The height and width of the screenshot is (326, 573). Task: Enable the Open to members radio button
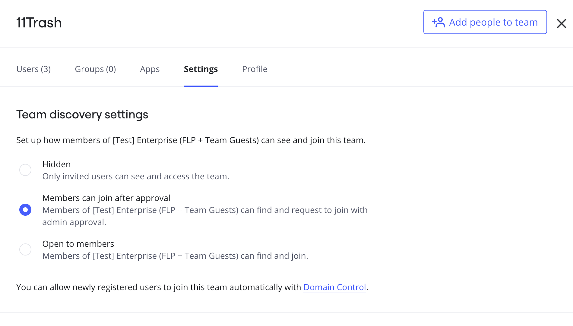point(25,249)
